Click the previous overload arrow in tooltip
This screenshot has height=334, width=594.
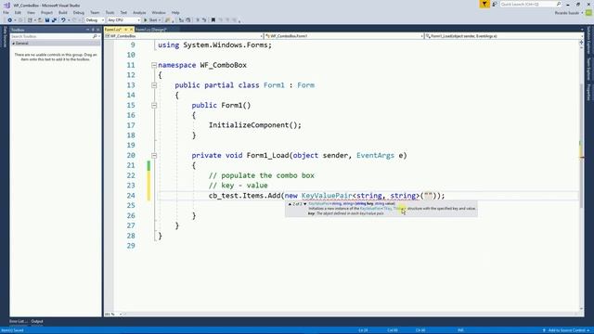(x=290, y=204)
